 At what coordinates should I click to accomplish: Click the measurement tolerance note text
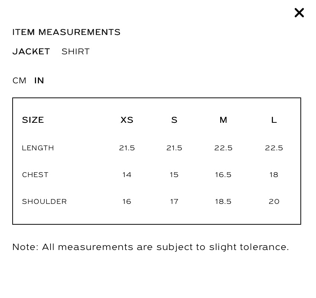point(151,247)
